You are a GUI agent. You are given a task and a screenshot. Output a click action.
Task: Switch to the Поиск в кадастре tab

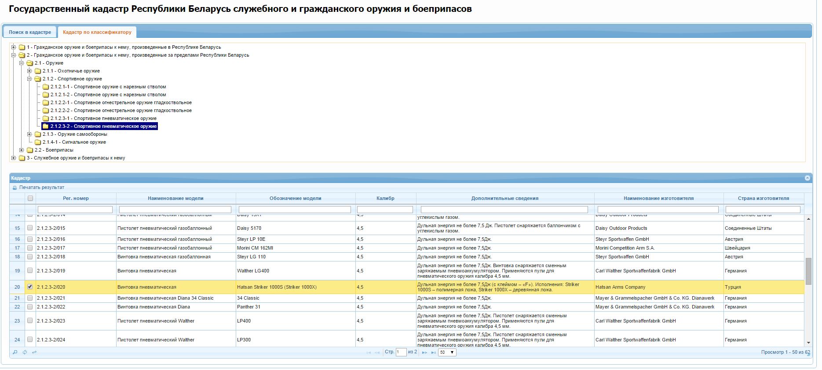coord(30,32)
